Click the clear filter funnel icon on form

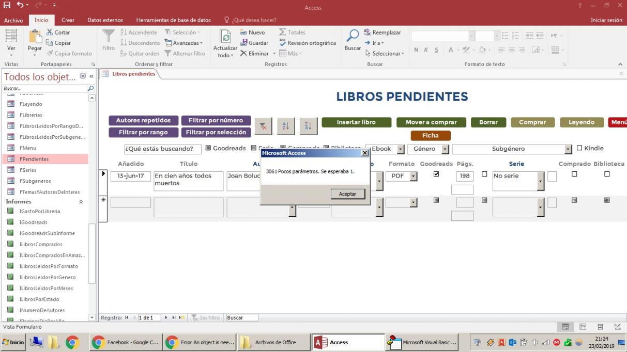coord(263,125)
